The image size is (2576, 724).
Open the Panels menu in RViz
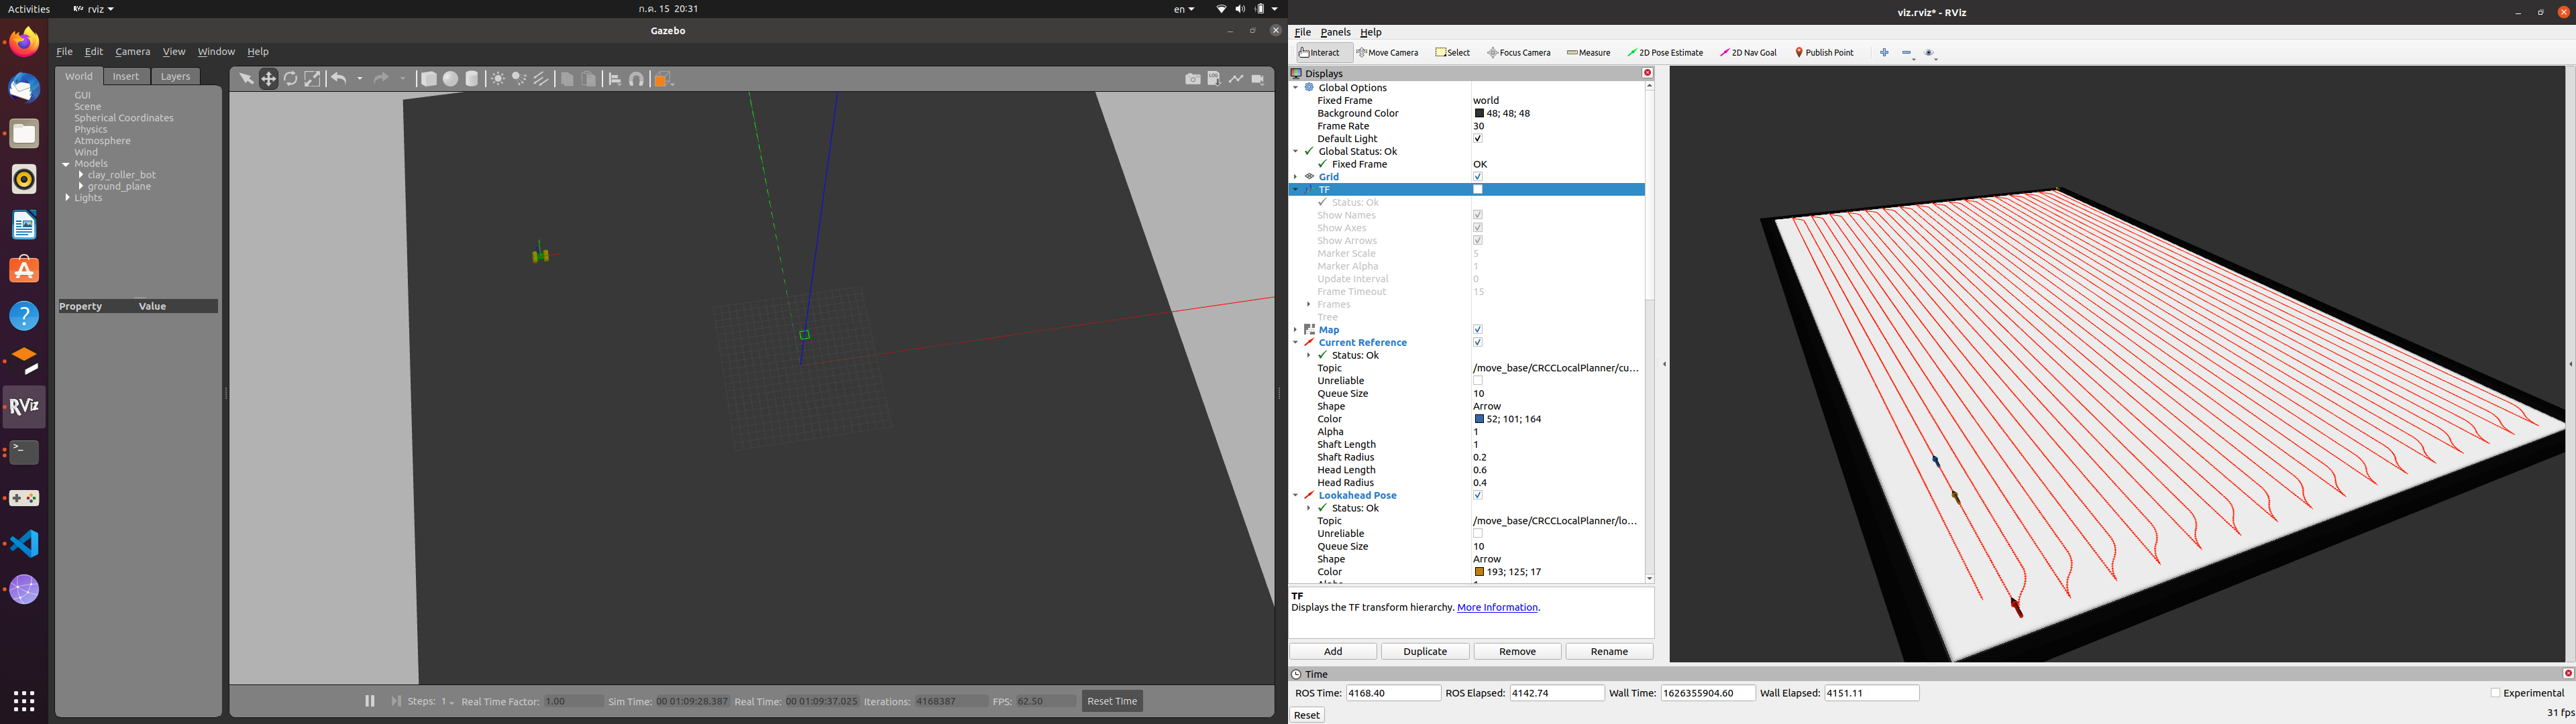1335,31
